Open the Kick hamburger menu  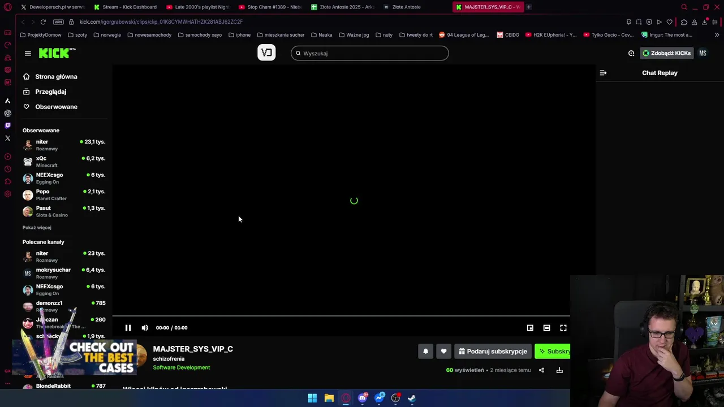point(28,53)
